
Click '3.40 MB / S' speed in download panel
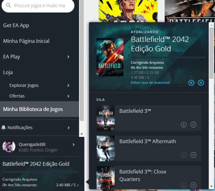[140, 78]
